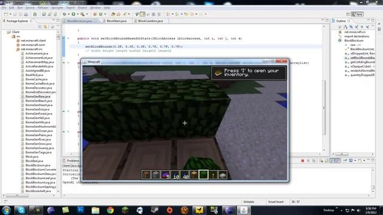
Task: Click the New file wizard icon
Action: [6, 14]
